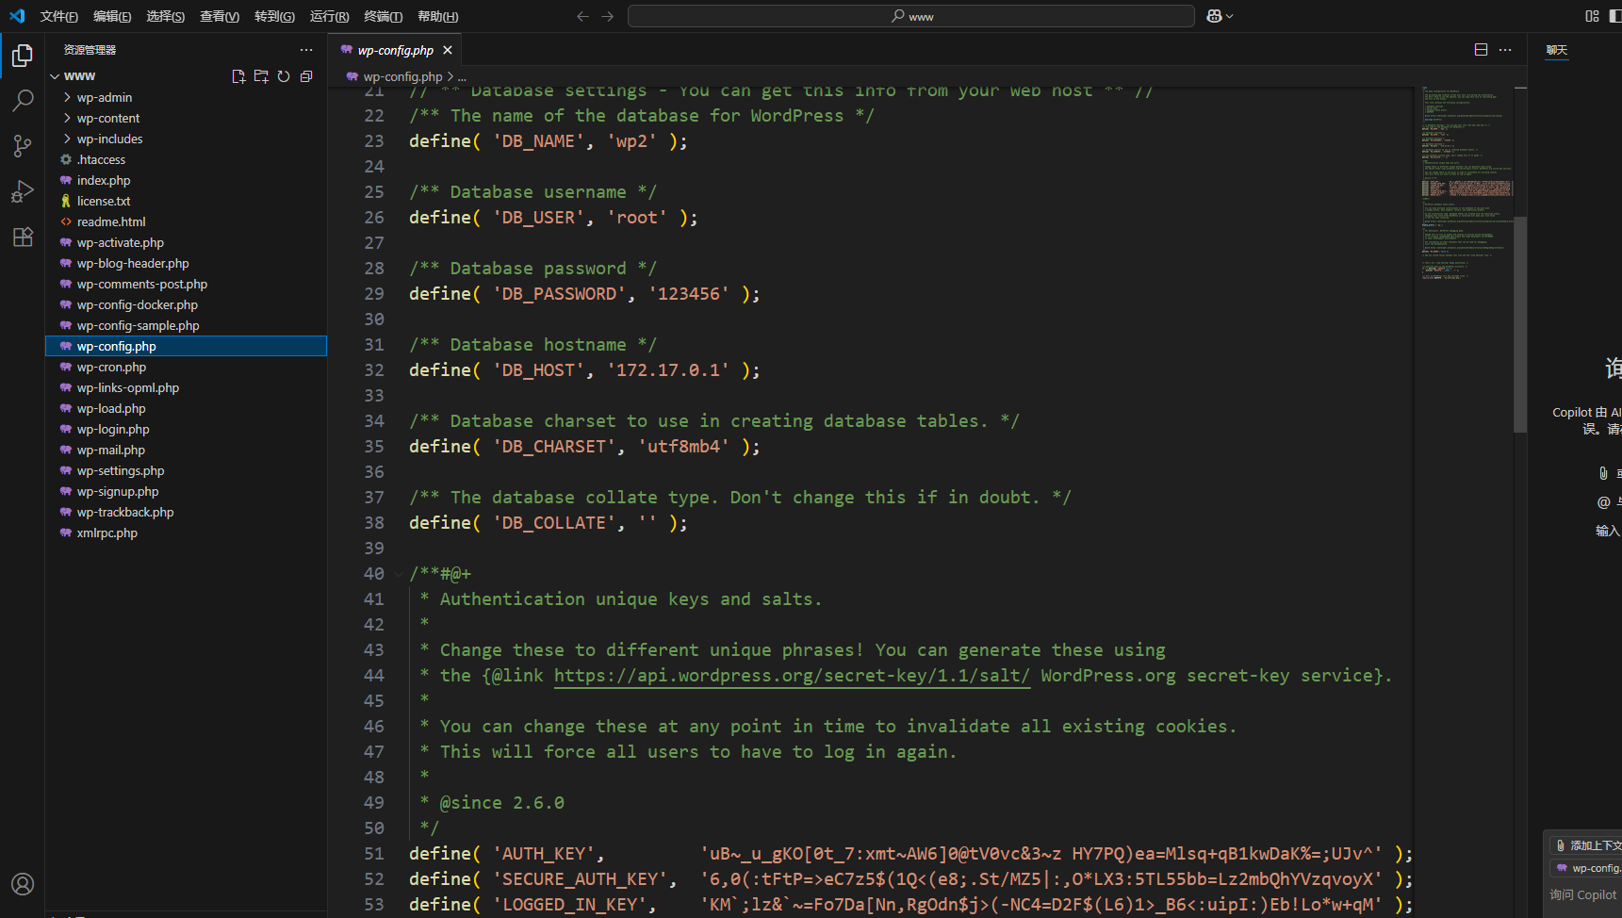
Task: Click the editor vertical scrollbar thumb
Action: pyautogui.click(x=1520, y=324)
